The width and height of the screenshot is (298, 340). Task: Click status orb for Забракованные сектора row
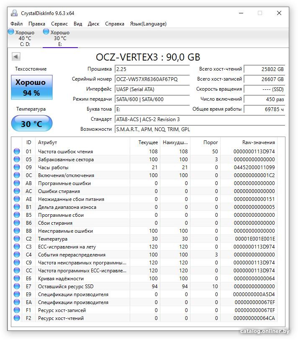(x=17, y=159)
